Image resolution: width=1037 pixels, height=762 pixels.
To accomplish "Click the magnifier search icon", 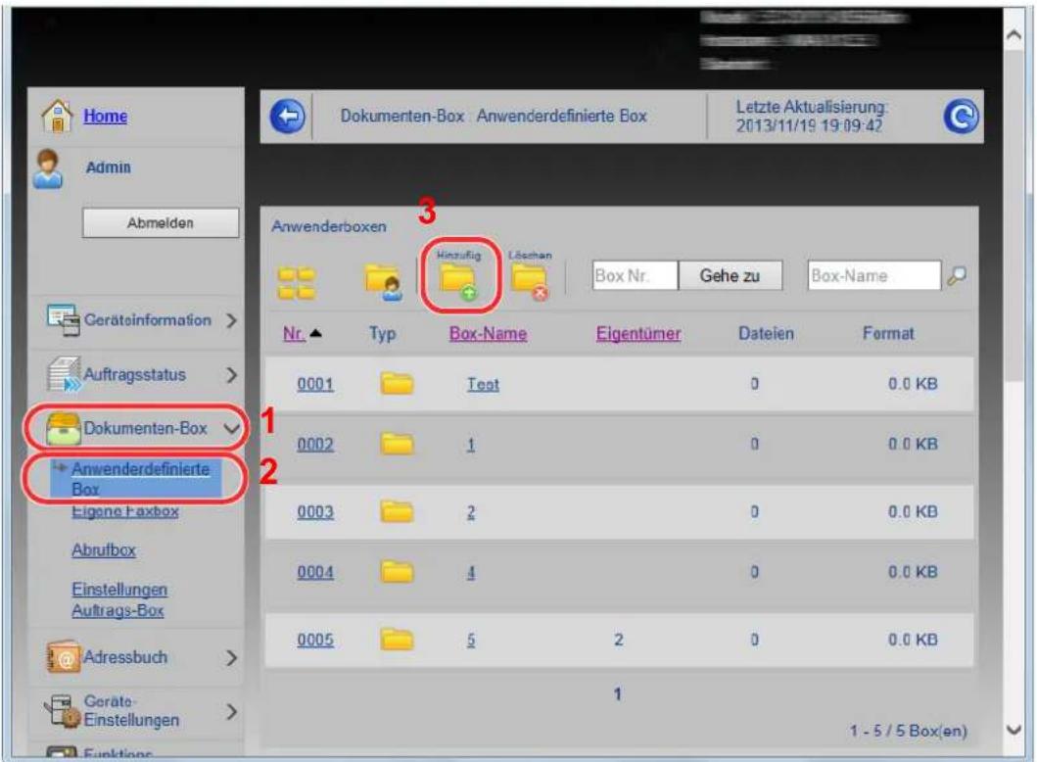I will (x=957, y=275).
